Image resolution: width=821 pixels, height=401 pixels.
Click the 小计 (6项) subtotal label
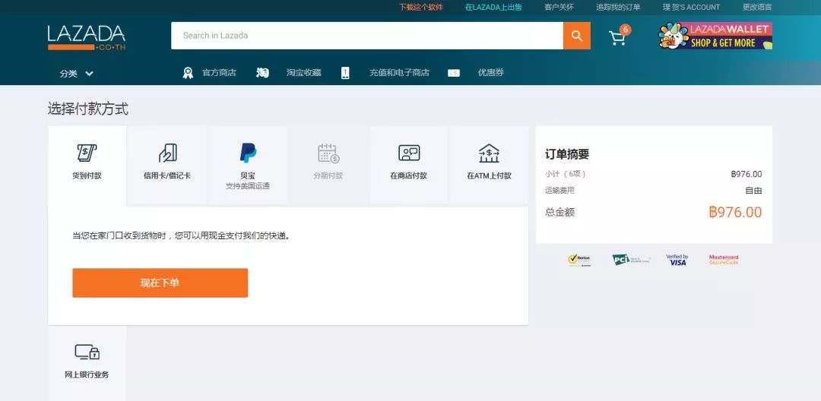click(x=566, y=174)
